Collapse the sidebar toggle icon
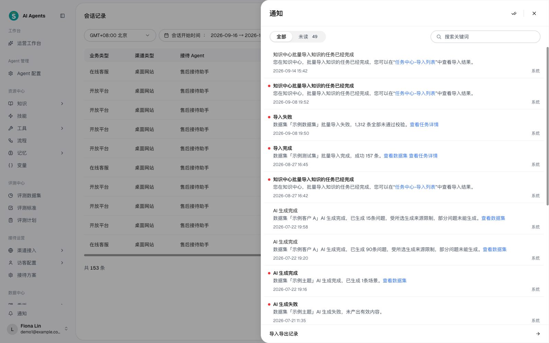The image size is (549, 343). coord(62,16)
